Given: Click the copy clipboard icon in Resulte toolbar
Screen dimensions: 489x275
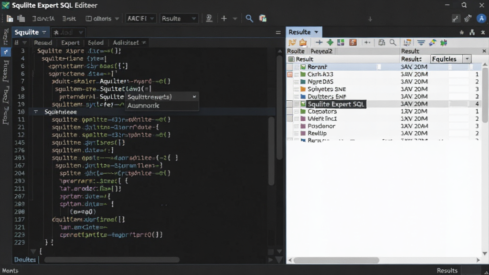Looking at the screenshot, I should click(x=382, y=42).
